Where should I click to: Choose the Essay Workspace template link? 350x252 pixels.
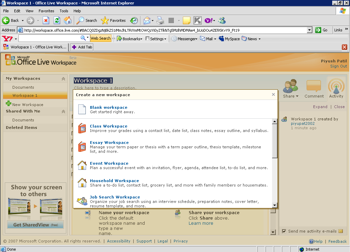[109, 143]
